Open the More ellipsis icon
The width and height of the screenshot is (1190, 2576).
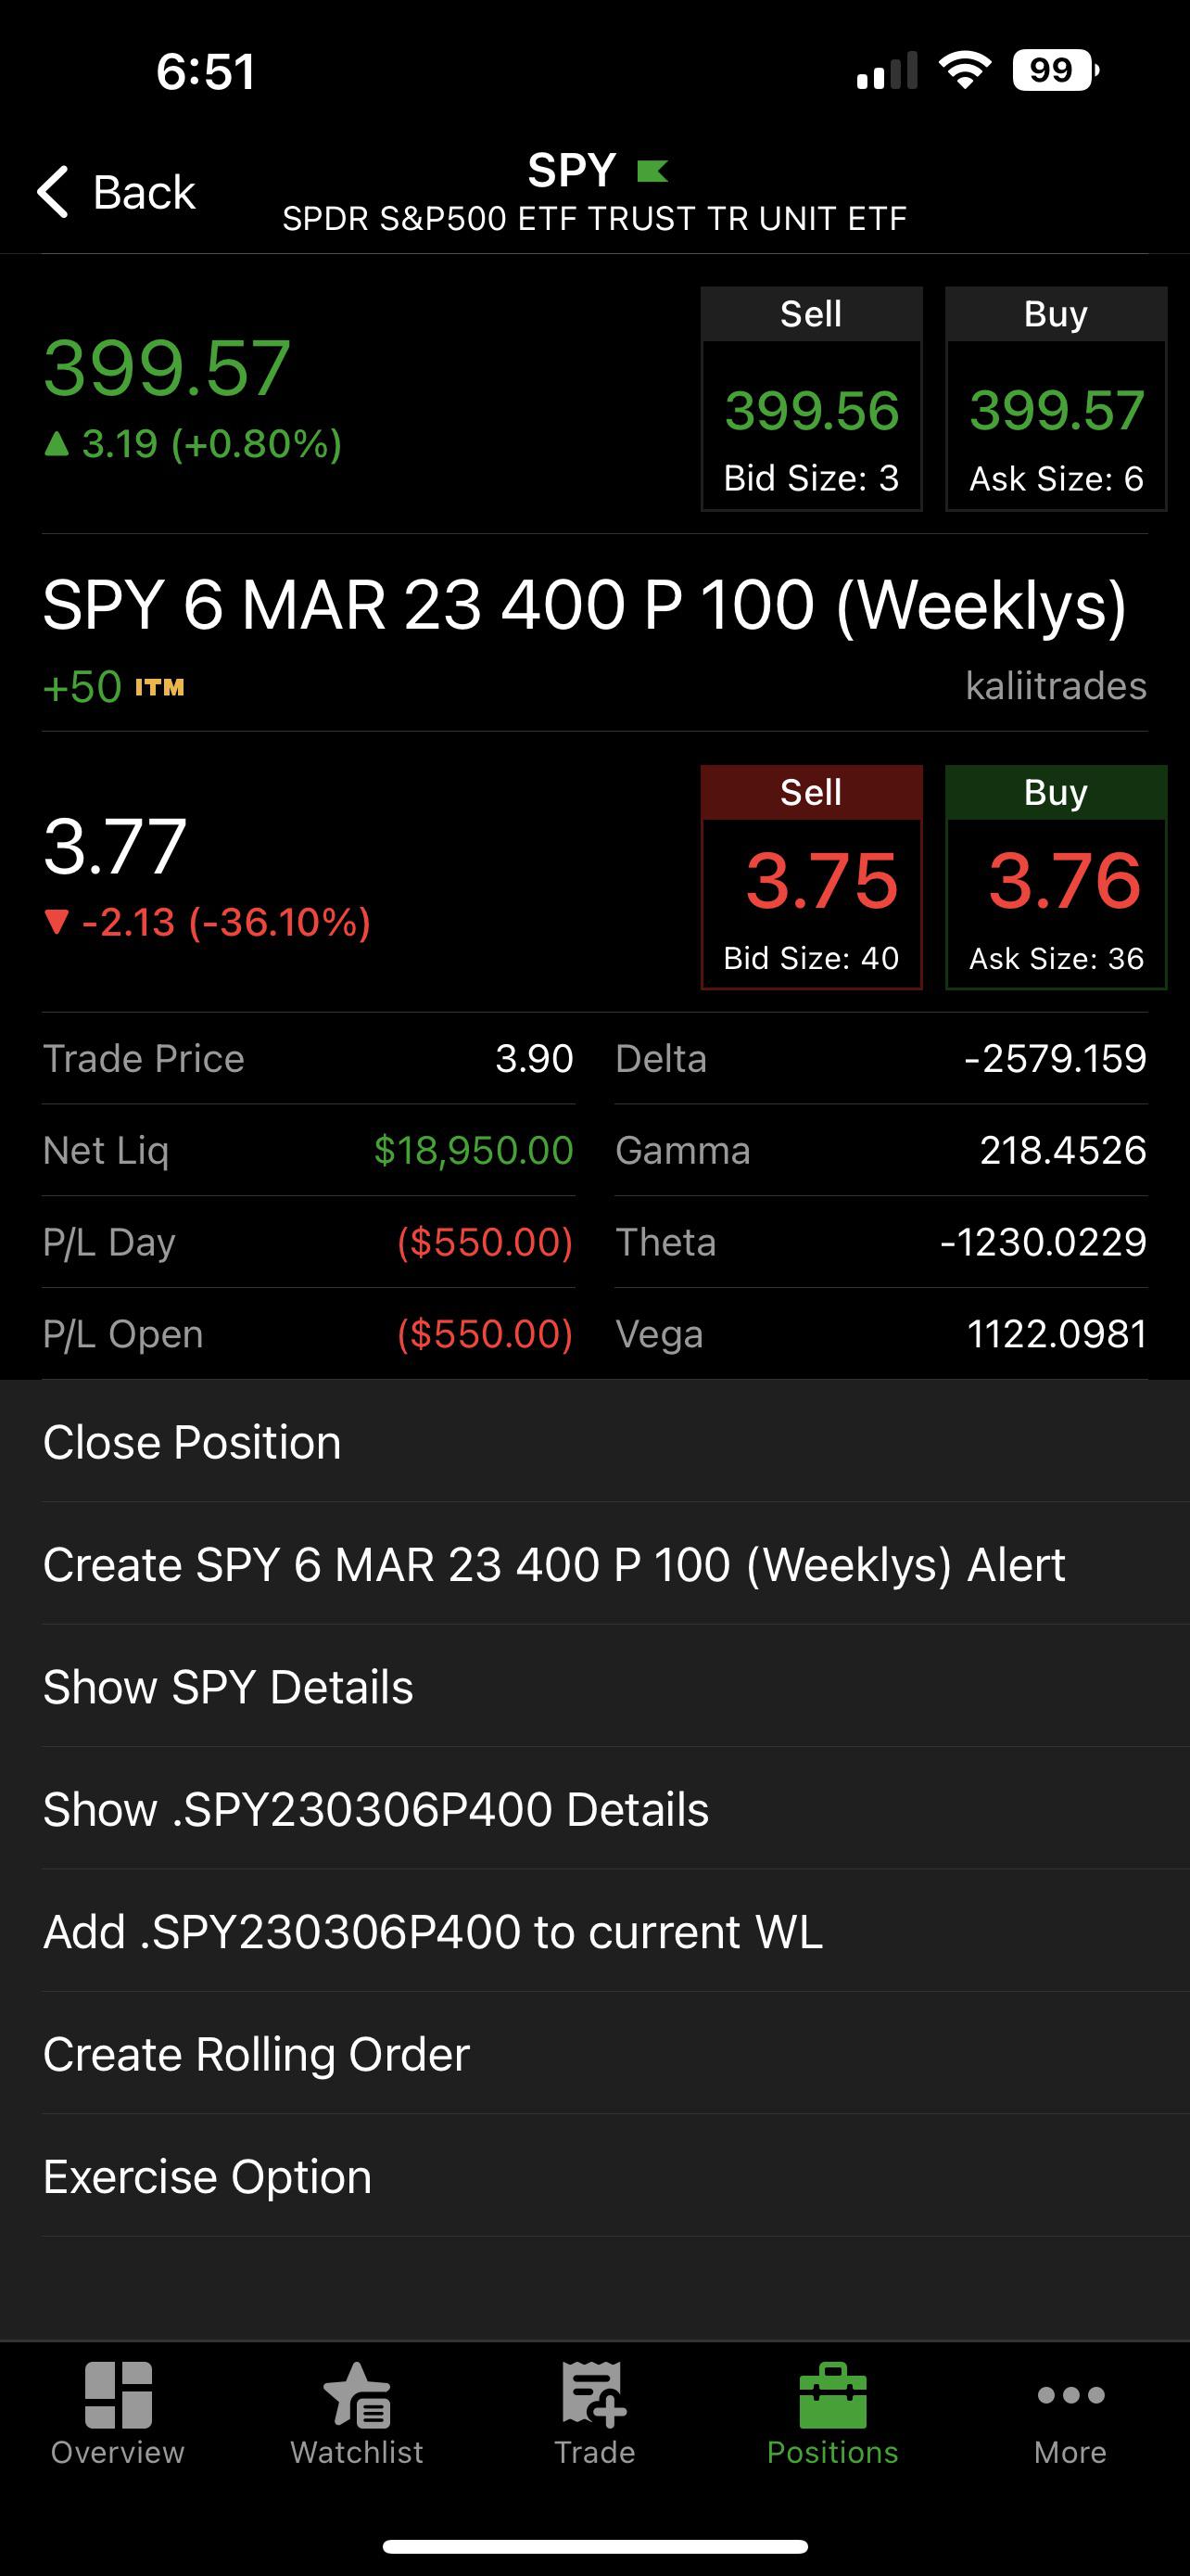click(x=1070, y=2395)
